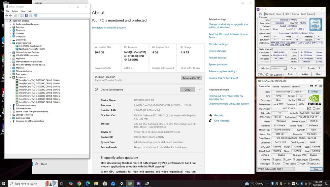Open the Copilot icon on the taskbar

(x=71, y=184)
